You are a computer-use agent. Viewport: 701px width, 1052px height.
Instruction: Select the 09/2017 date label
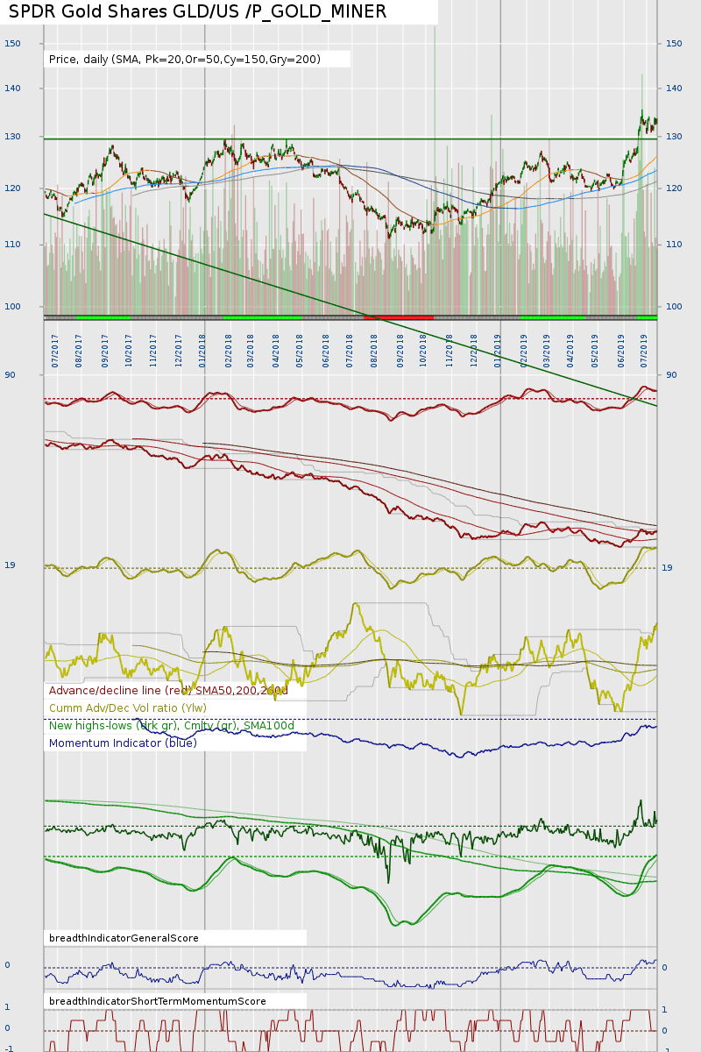[x=105, y=350]
